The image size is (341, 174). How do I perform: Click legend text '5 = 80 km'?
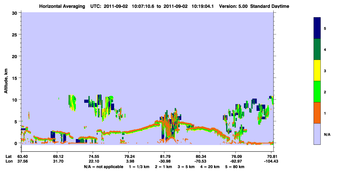click(235, 167)
